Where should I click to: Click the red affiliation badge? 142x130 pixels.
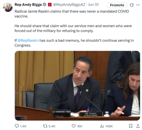[50, 5]
